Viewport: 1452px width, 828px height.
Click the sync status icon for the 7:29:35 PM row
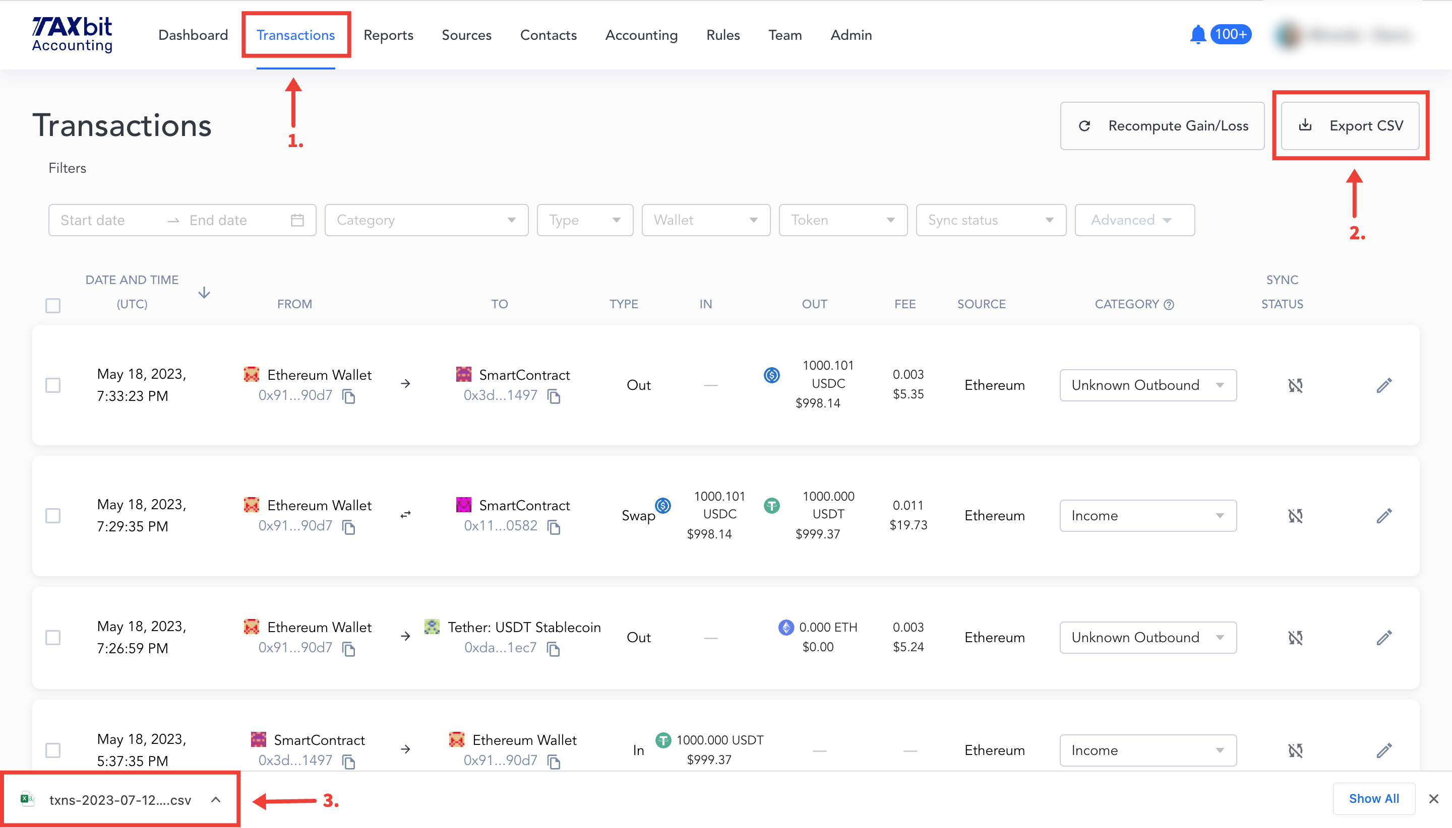(1296, 516)
